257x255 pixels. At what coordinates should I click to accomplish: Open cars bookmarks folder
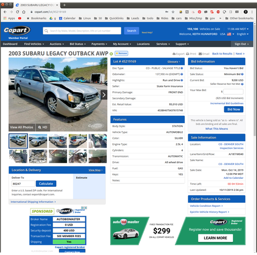(177, 18)
